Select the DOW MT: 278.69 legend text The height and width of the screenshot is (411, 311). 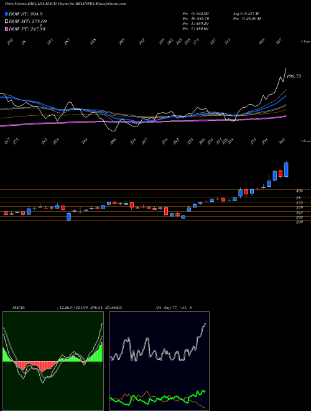coord(28,21)
